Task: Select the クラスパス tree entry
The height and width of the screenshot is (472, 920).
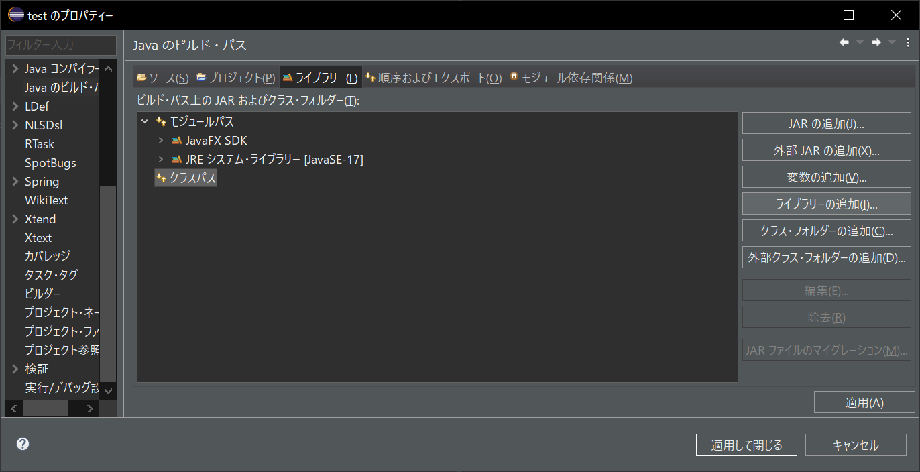Action: [191, 177]
